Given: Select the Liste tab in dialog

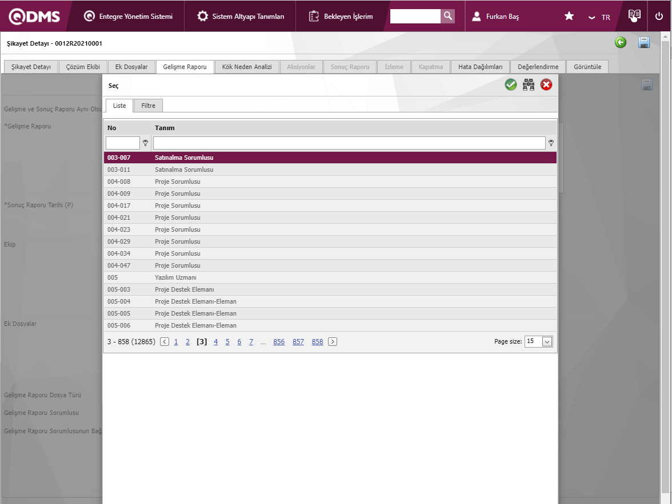Looking at the screenshot, I should click(x=119, y=106).
